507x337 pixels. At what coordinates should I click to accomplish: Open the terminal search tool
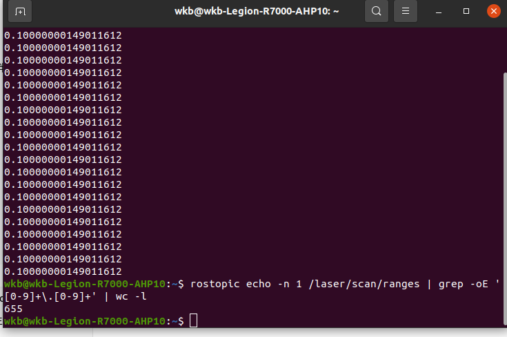pyautogui.click(x=377, y=11)
